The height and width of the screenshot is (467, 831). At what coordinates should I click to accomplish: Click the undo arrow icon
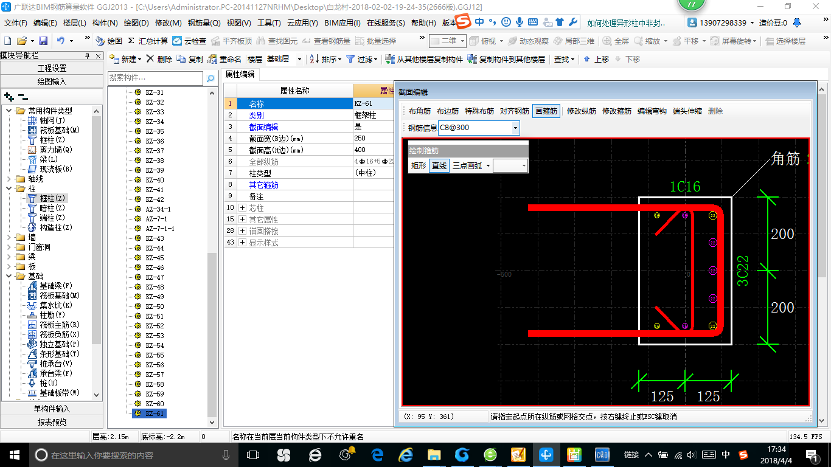(x=61, y=41)
